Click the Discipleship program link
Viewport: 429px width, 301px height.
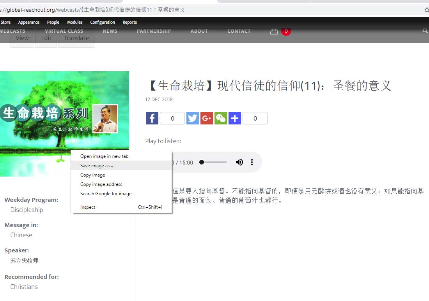[27, 210]
